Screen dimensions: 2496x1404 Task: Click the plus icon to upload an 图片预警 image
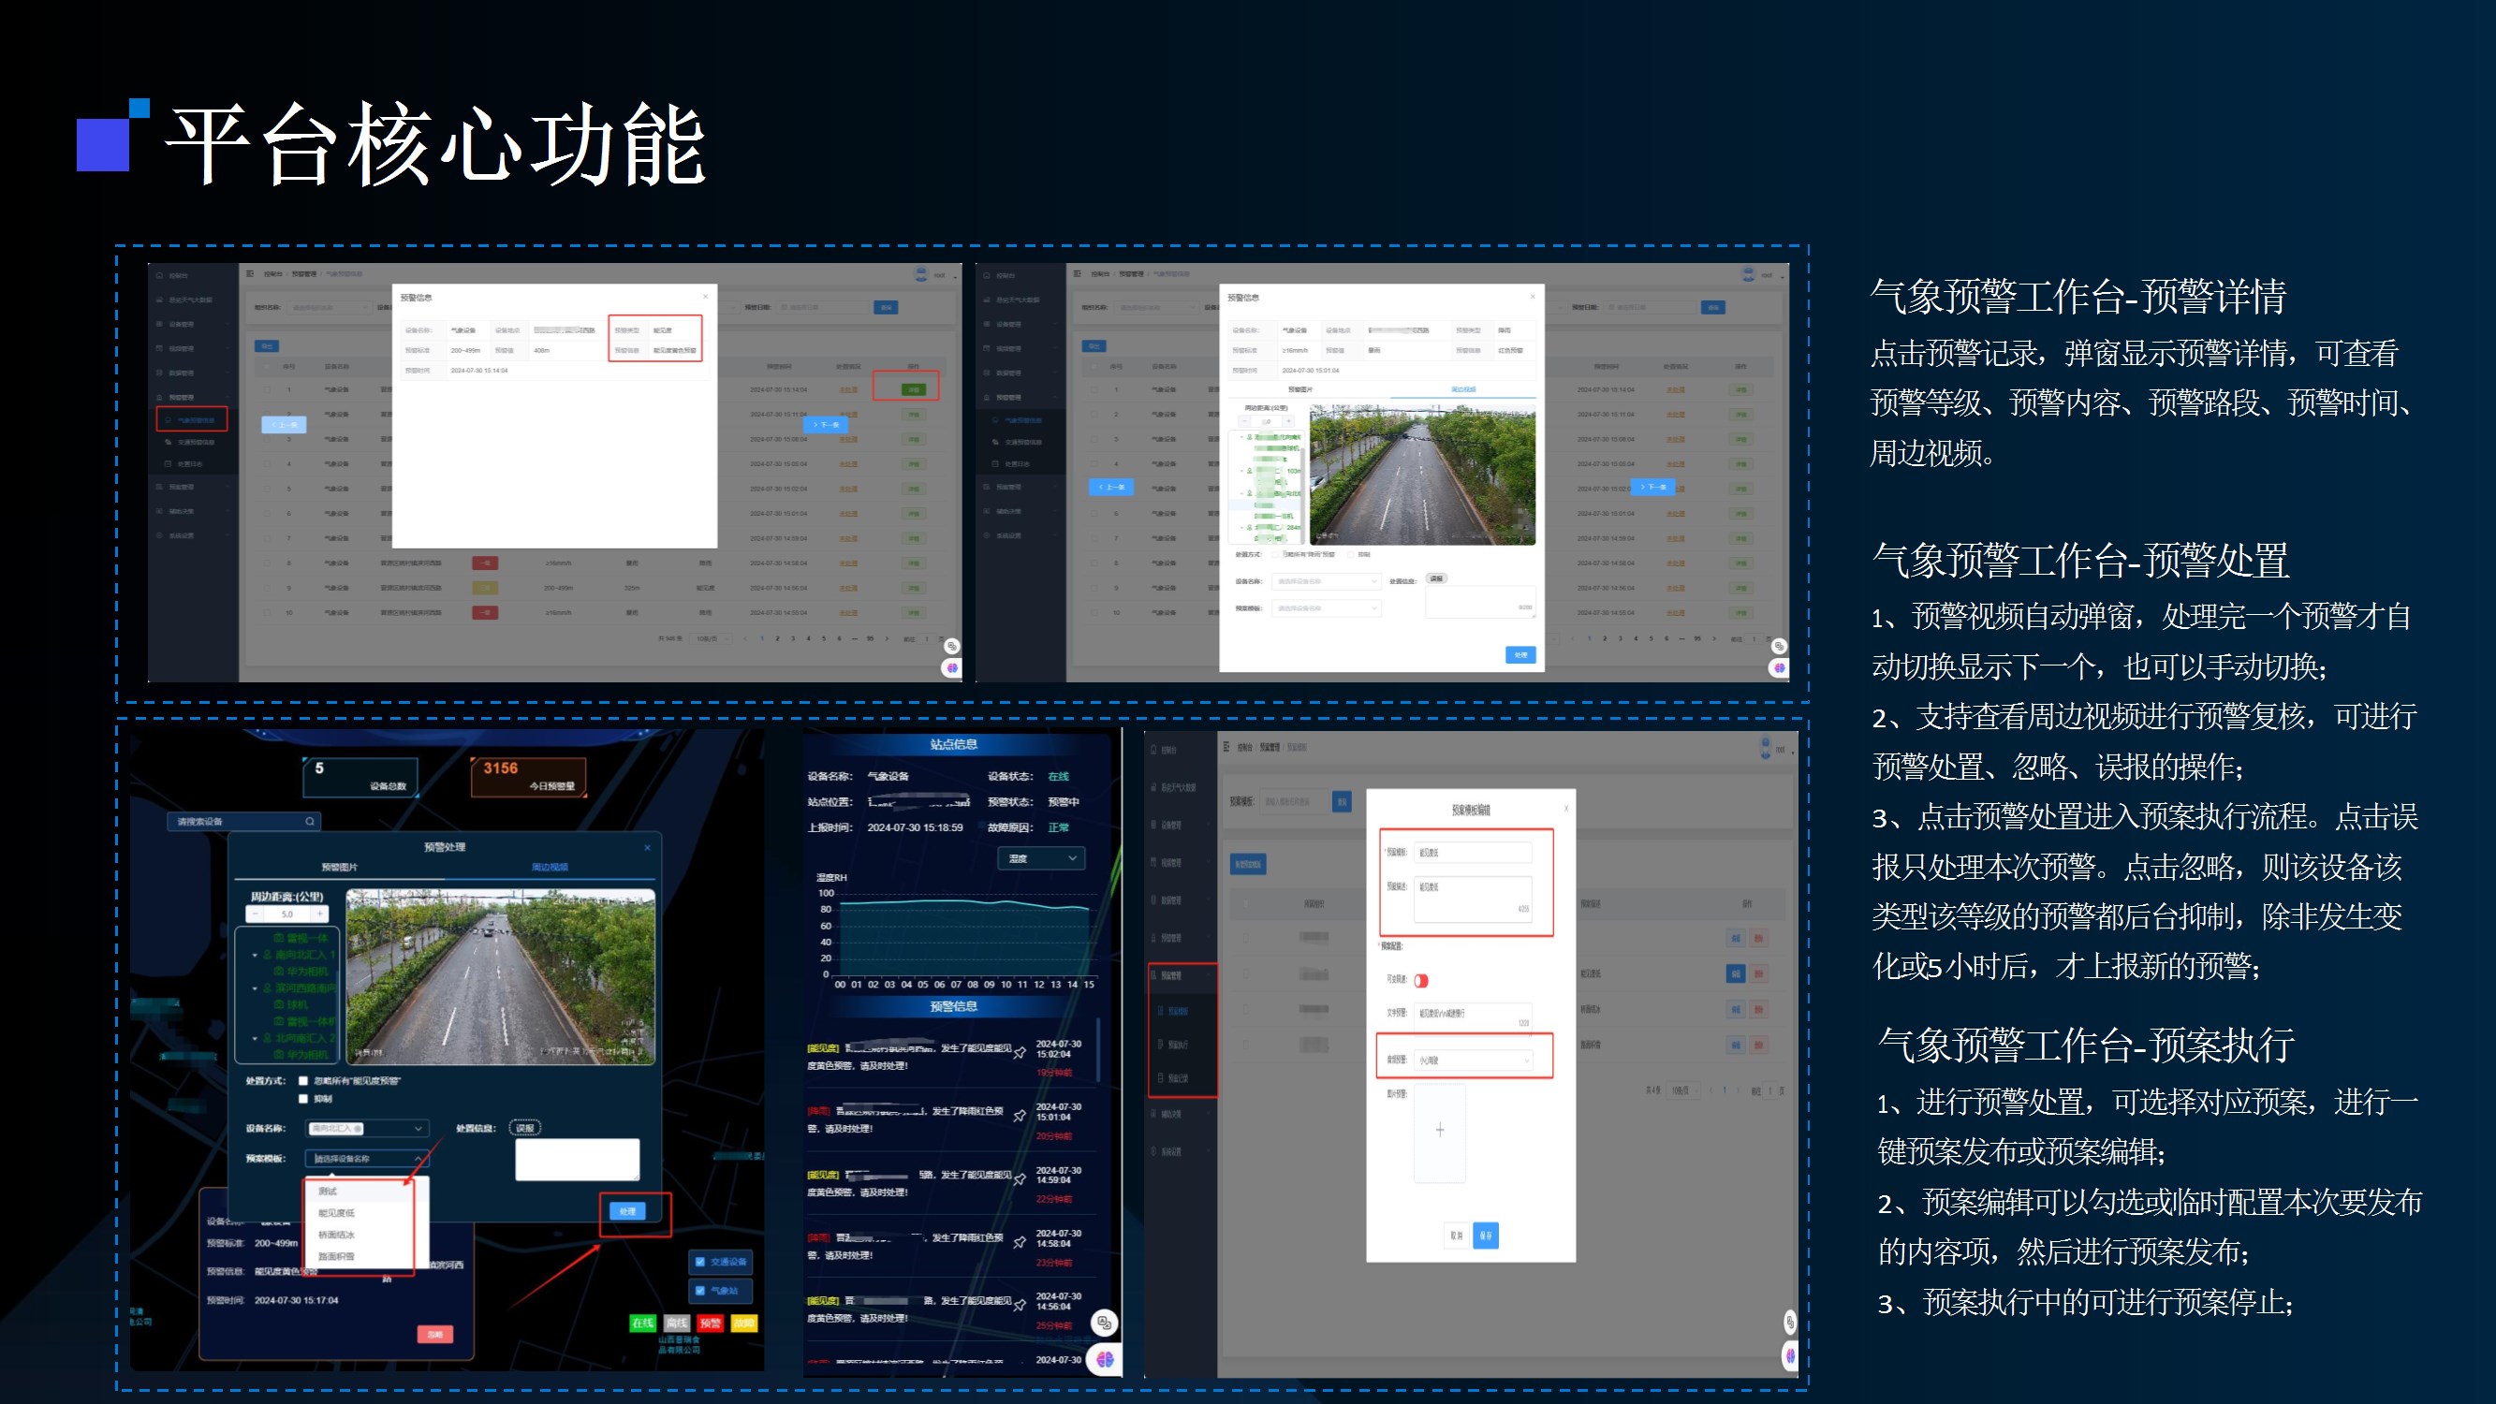pyautogui.click(x=1440, y=1130)
